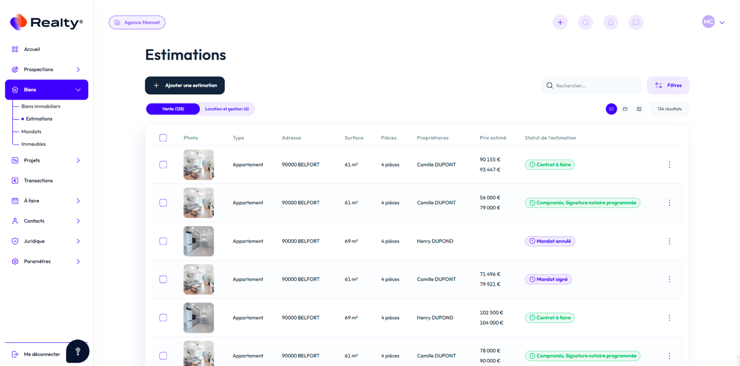Click Ajouter une estimation button
The width and height of the screenshot is (740, 366).
point(185,85)
